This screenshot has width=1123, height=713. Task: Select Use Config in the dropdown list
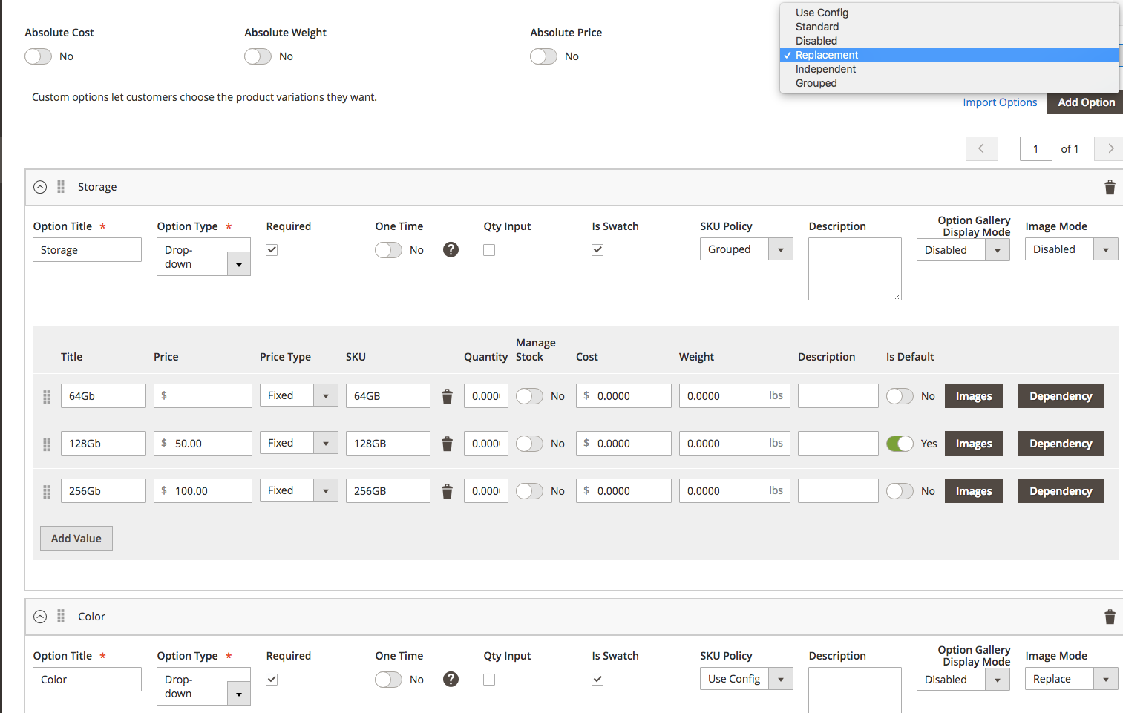tap(949, 13)
